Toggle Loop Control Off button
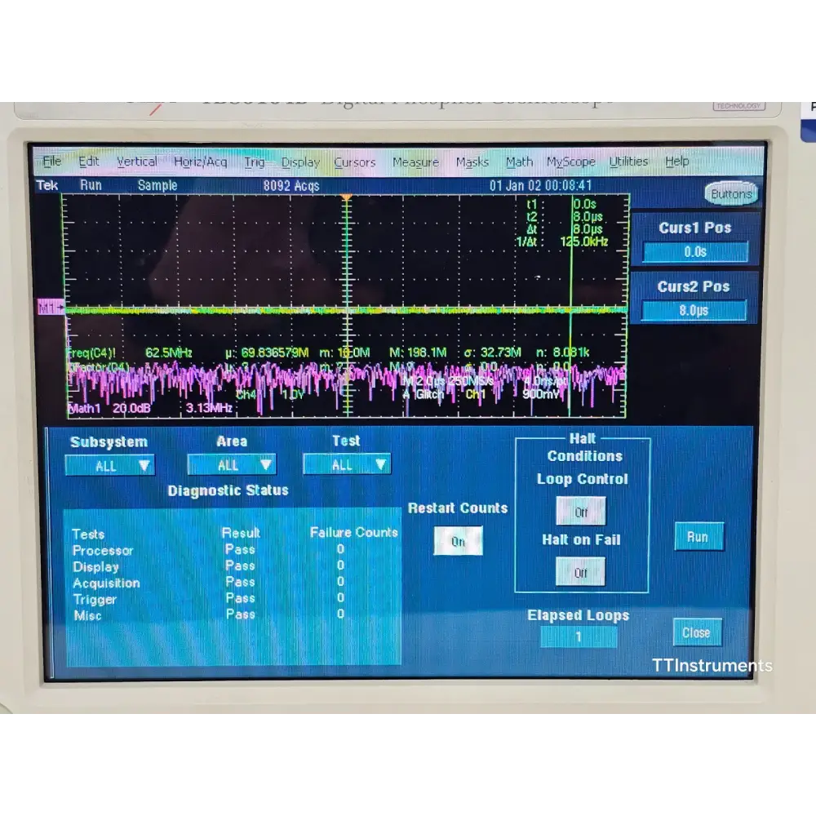 (581, 512)
